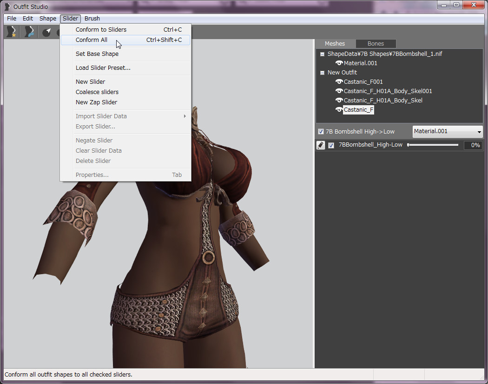Click the 0% slider value field

473,145
